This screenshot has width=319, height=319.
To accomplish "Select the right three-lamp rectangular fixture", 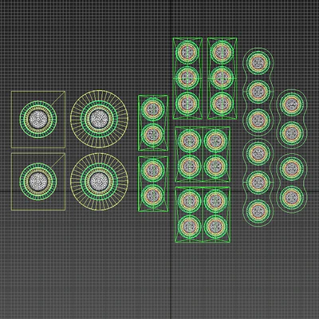I will point(223,78).
